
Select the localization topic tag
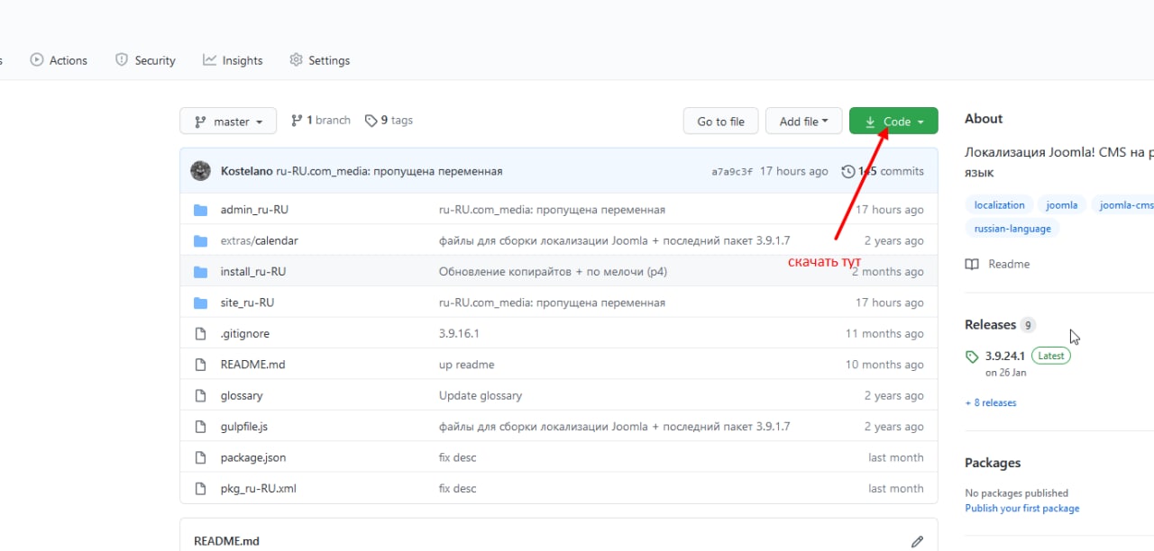pos(999,205)
